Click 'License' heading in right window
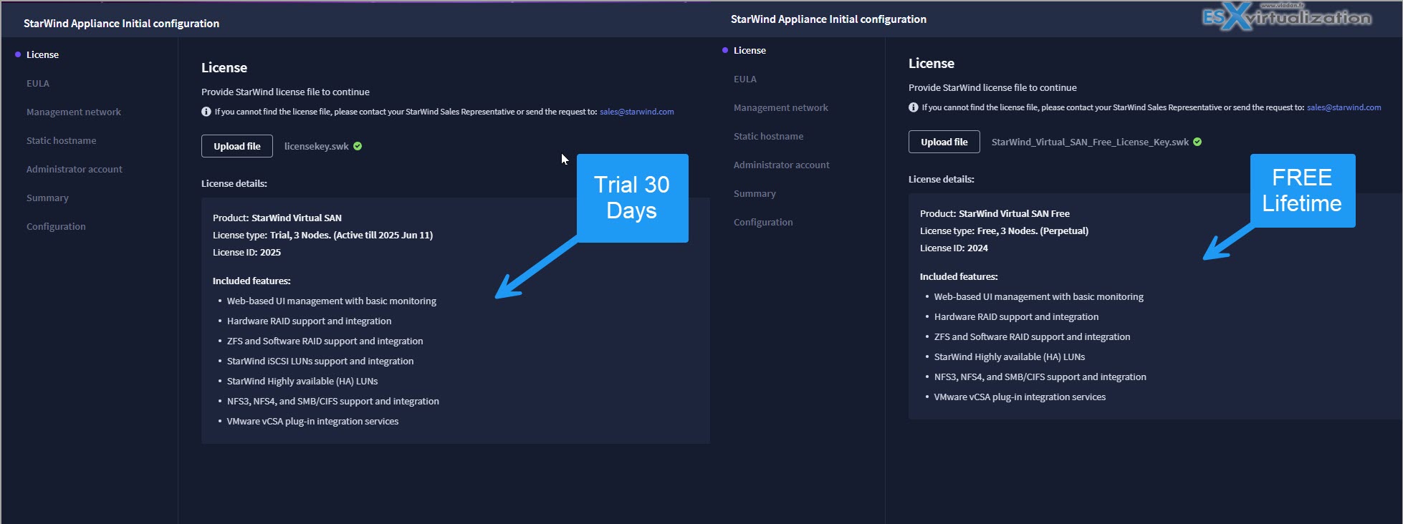1403x524 pixels. [x=932, y=63]
